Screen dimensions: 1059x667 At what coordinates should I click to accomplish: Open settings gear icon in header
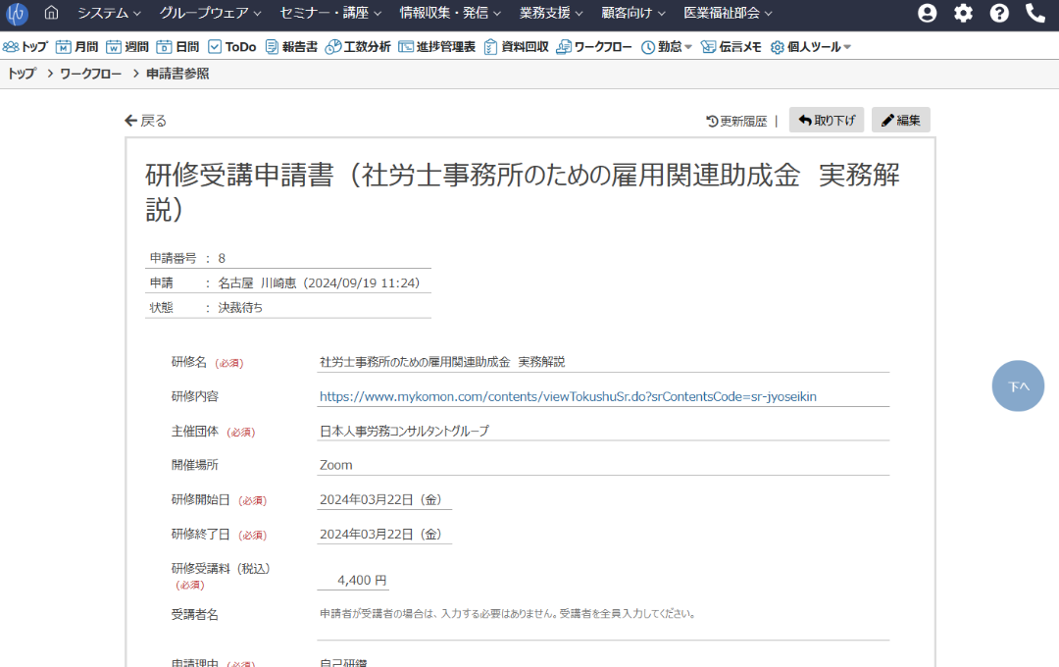point(963,13)
